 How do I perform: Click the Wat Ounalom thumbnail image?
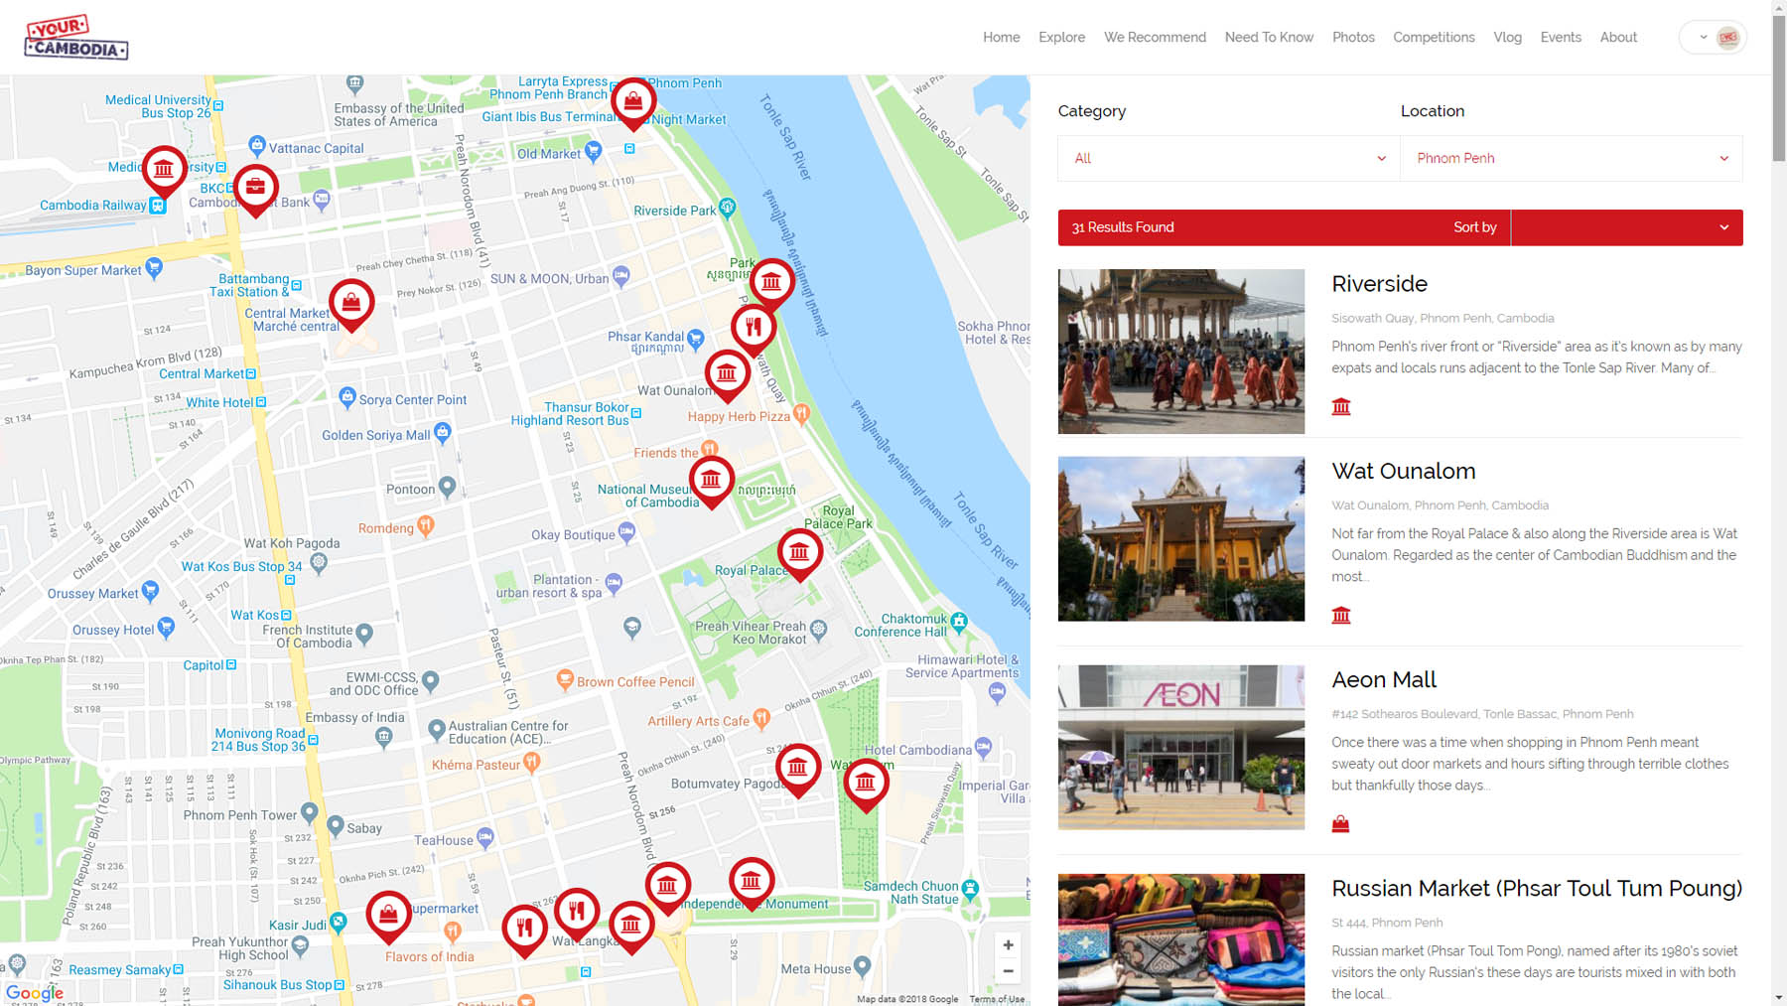1180,539
